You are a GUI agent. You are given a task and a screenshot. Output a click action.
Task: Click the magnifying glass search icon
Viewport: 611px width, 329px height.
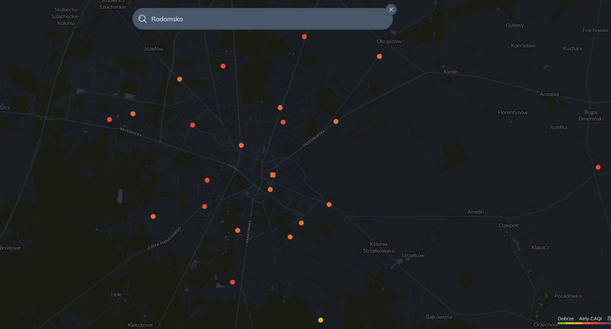(143, 19)
